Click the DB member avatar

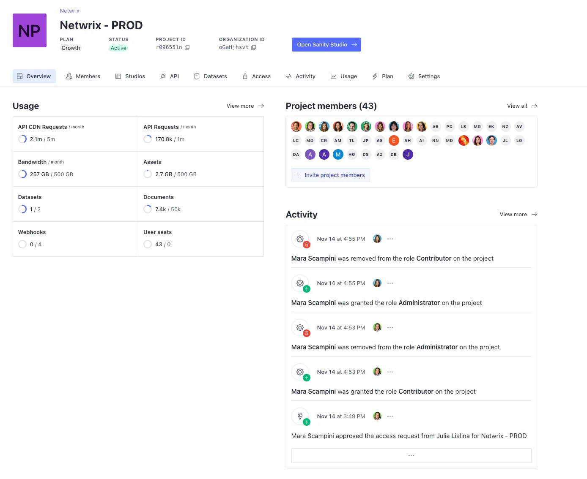point(394,155)
